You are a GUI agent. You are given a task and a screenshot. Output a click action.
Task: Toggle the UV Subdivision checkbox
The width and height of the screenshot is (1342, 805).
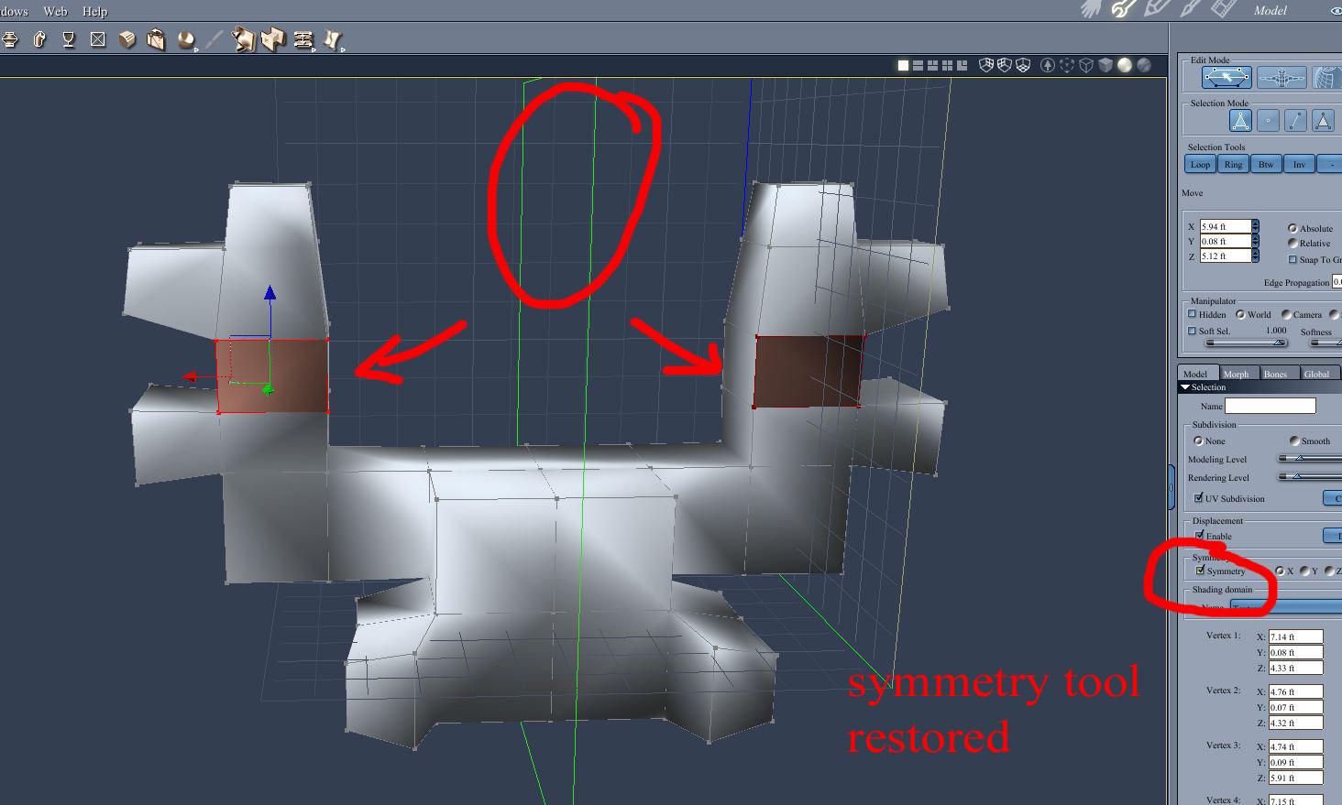coord(1199,498)
